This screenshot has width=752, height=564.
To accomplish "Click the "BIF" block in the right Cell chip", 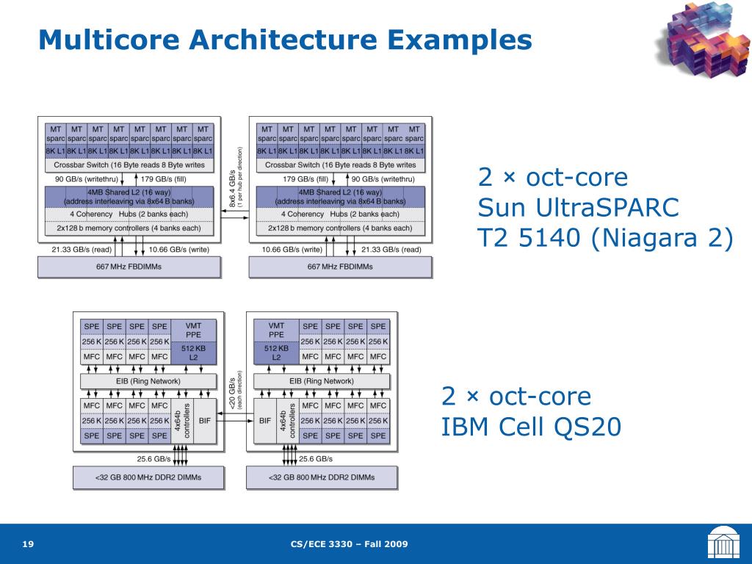I will tap(264, 421).
